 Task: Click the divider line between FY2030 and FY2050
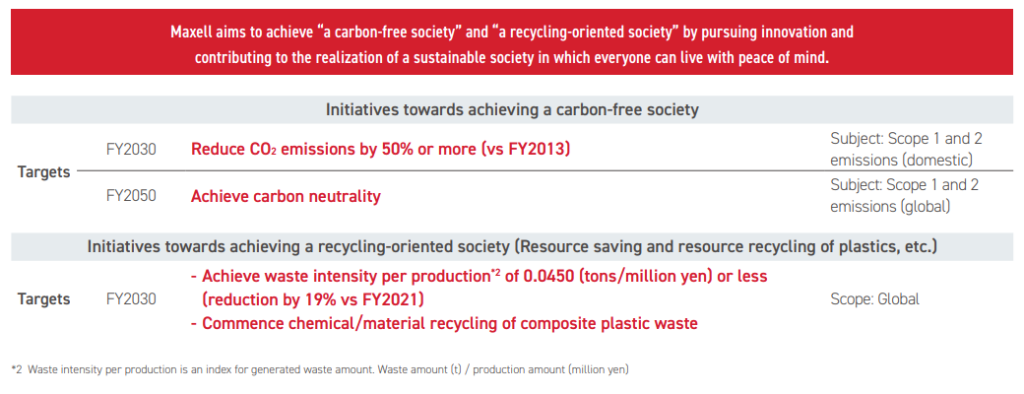(x=544, y=171)
